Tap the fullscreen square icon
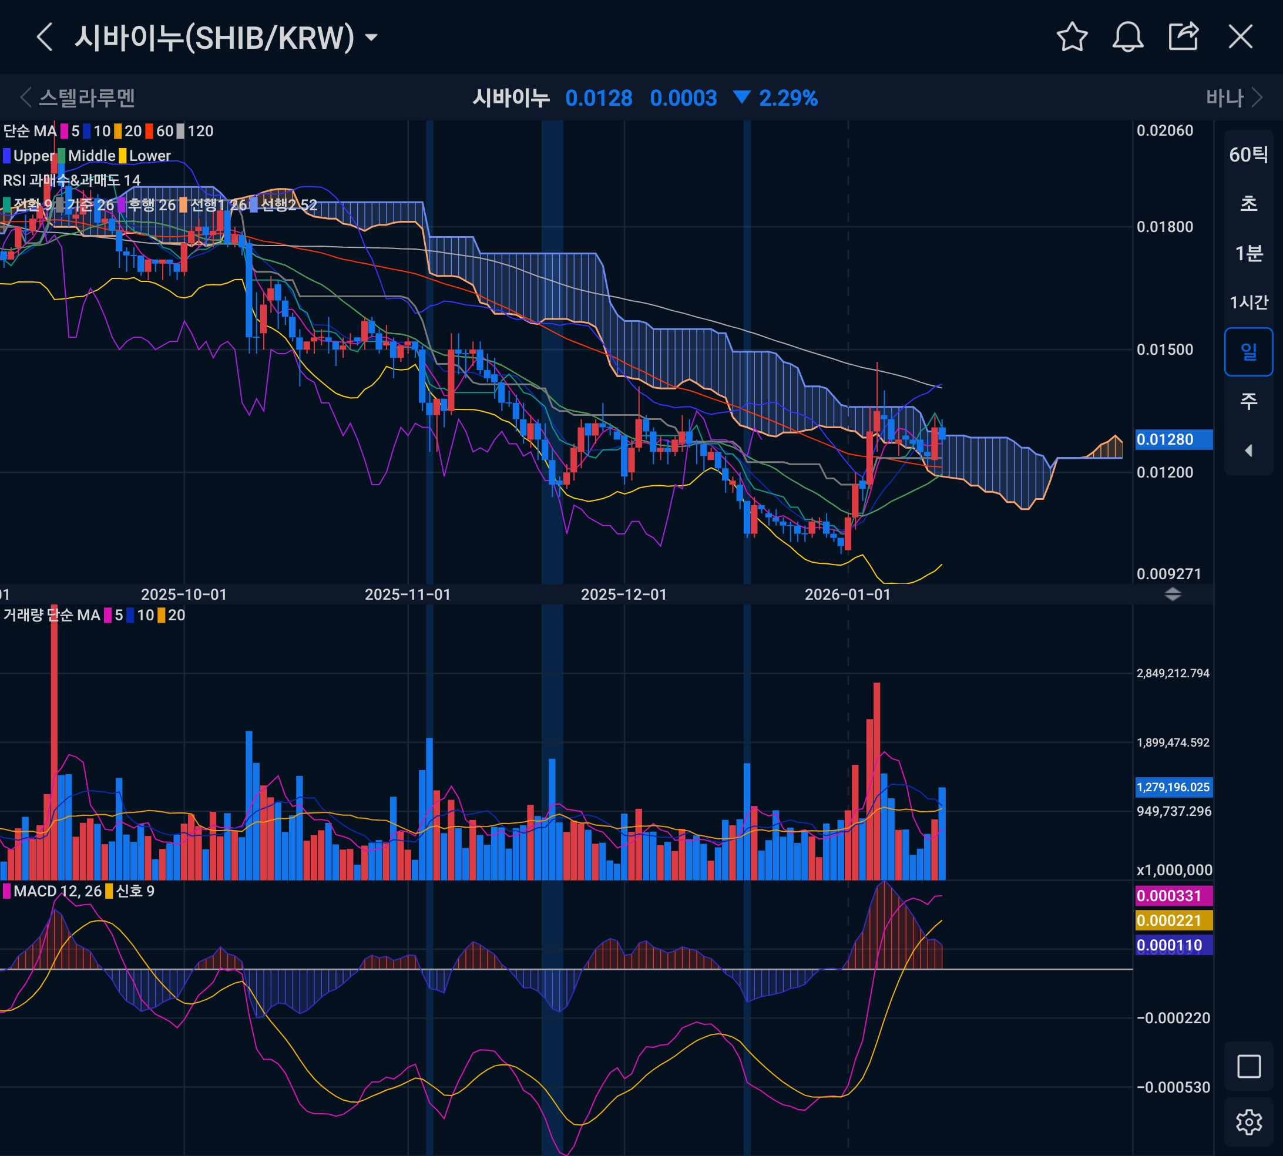The image size is (1283, 1156). [1248, 1067]
